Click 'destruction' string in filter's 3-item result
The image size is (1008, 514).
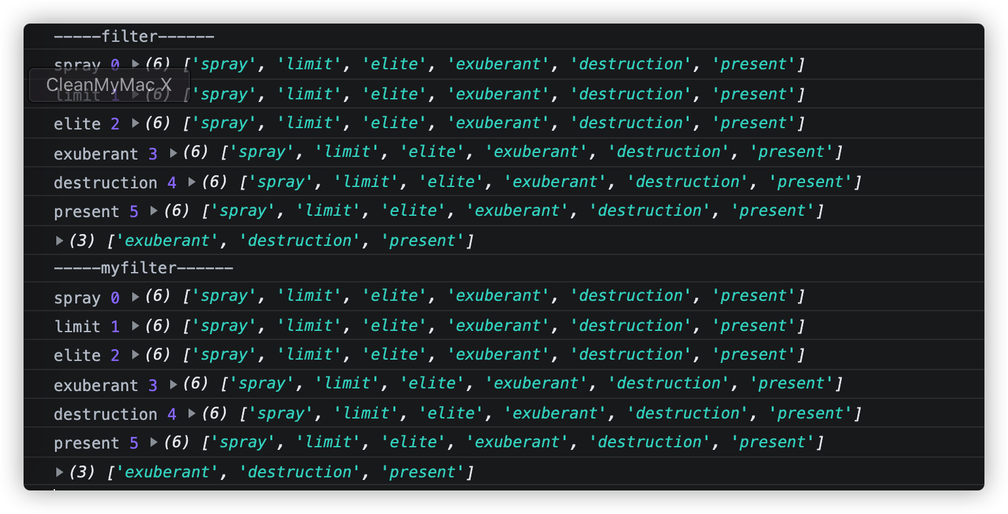(300, 241)
